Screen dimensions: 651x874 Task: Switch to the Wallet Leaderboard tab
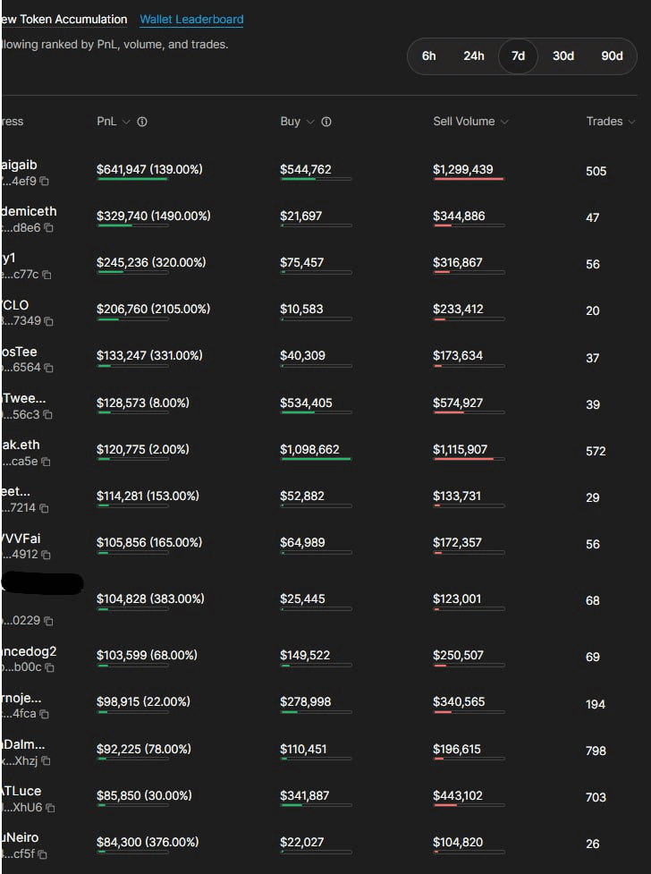[191, 20]
